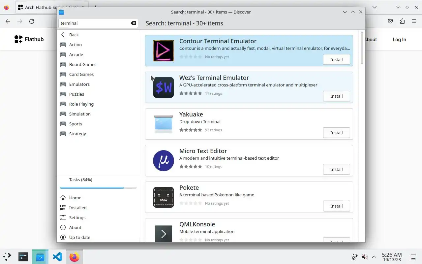Open Visual Studio Code from the taskbar
The height and width of the screenshot is (264, 422).
click(57, 256)
